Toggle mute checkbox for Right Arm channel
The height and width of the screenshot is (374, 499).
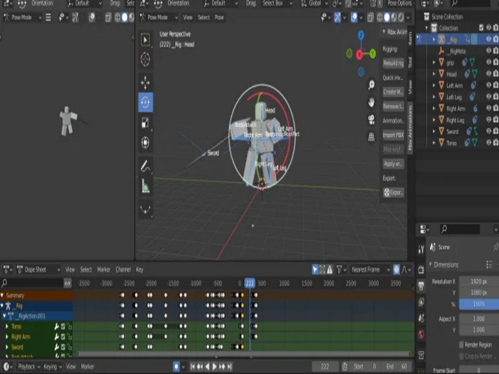pos(63,337)
